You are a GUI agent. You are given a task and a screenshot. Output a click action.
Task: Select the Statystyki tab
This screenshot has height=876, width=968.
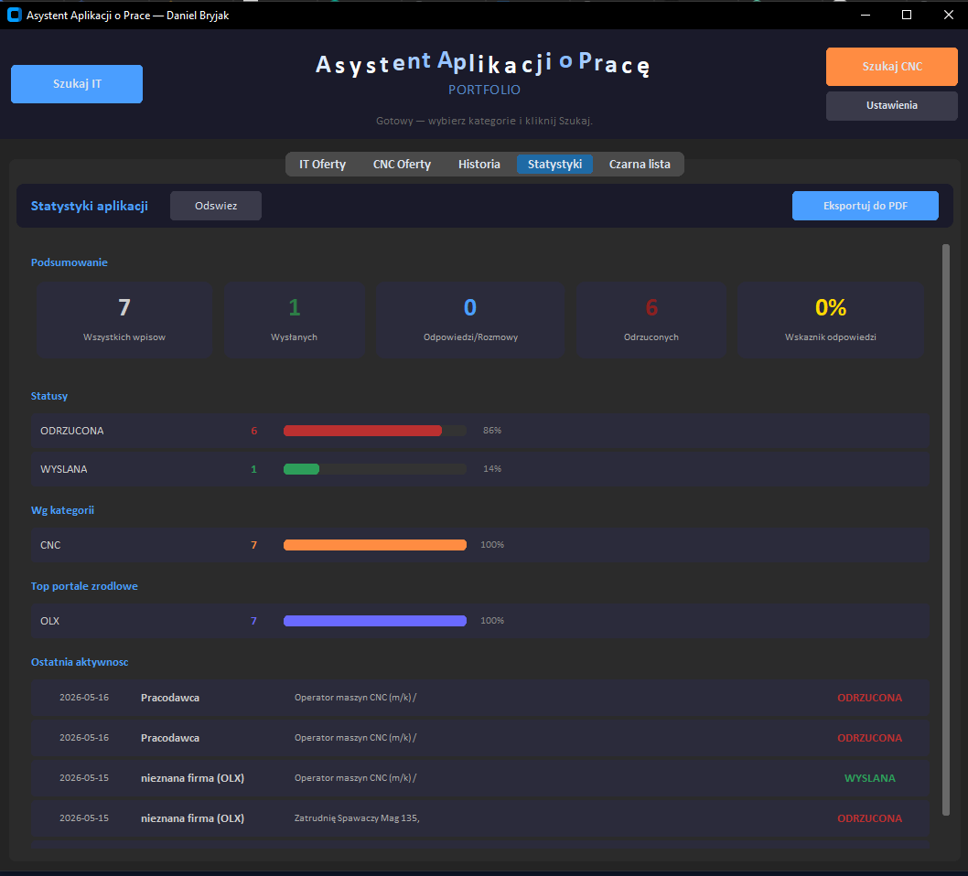pyautogui.click(x=554, y=164)
